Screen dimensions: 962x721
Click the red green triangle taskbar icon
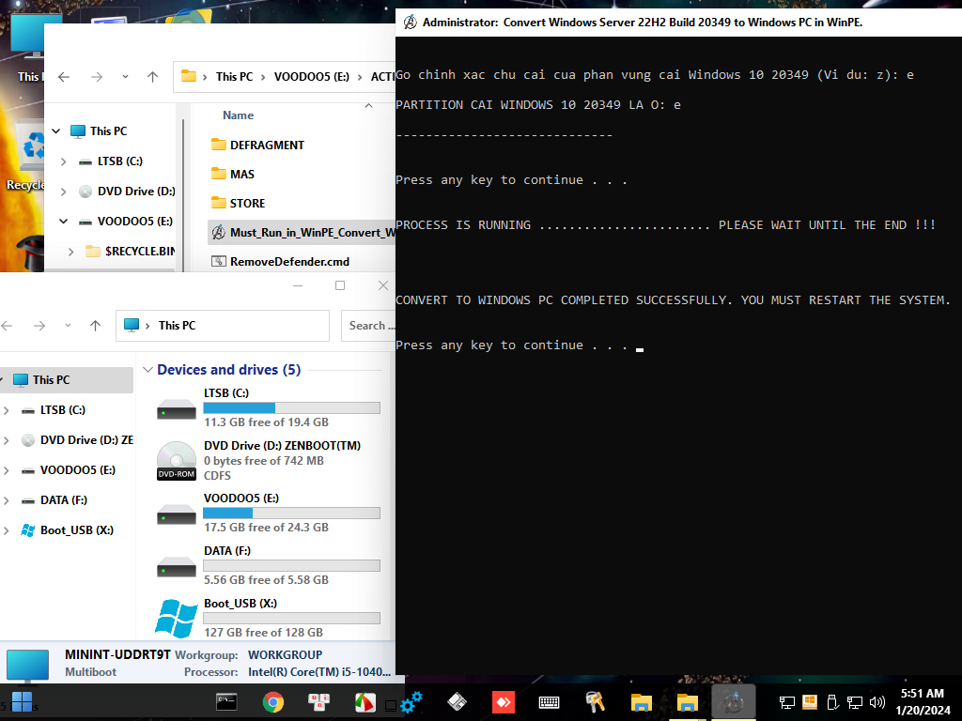click(x=365, y=702)
